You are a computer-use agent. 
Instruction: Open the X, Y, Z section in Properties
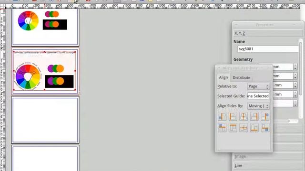click(x=268, y=33)
